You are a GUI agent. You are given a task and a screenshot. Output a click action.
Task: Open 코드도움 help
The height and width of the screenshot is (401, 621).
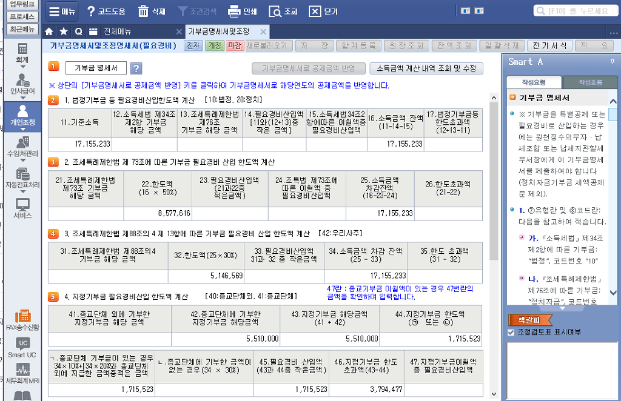[106, 12]
